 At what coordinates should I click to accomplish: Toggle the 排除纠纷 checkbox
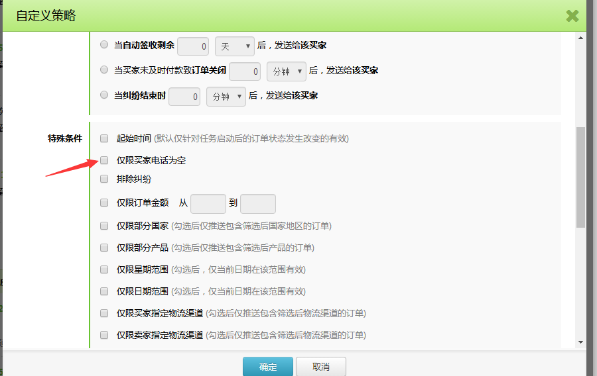coord(104,179)
